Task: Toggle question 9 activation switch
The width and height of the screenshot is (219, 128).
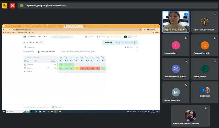Action: pyautogui.click(x=103, y=60)
